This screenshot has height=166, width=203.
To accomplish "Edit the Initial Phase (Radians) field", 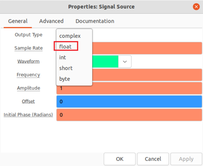I will 129,115.
